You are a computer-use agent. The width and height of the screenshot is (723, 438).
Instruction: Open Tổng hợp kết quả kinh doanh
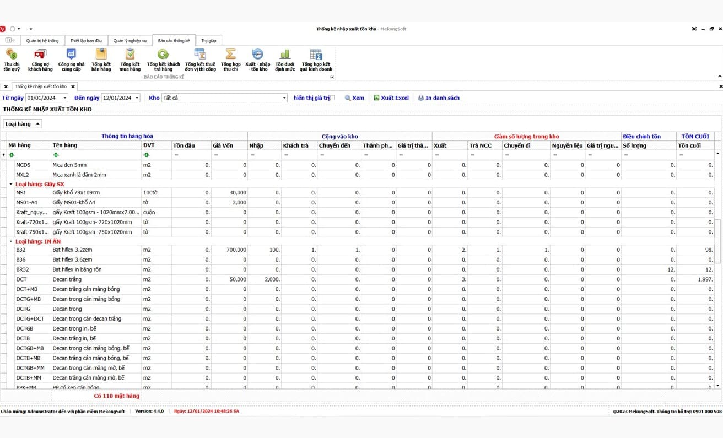[x=316, y=60]
